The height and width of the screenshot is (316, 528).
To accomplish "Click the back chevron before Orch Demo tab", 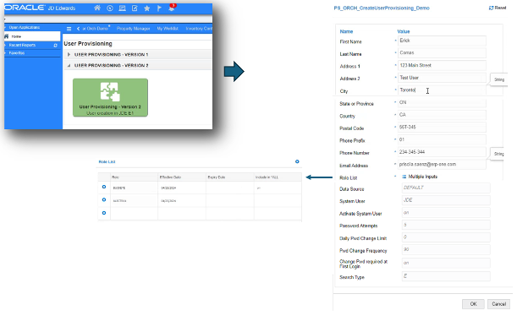I will pos(78,29).
